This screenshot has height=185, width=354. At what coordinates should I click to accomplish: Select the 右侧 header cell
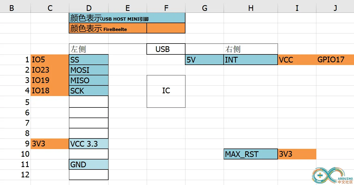click(x=251, y=49)
